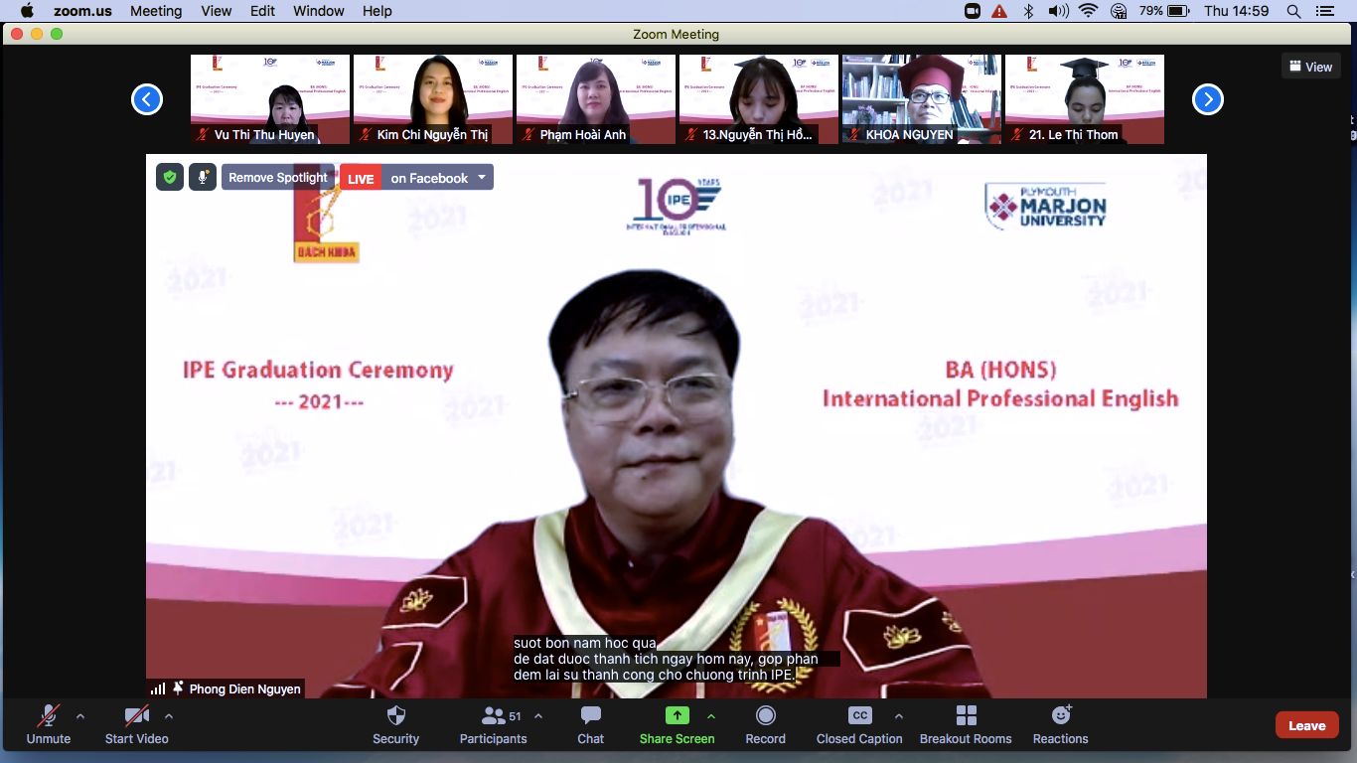This screenshot has width=1357, height=763.
Task: Expand audio options arrow beside Unmute
Action: point(80,716)
